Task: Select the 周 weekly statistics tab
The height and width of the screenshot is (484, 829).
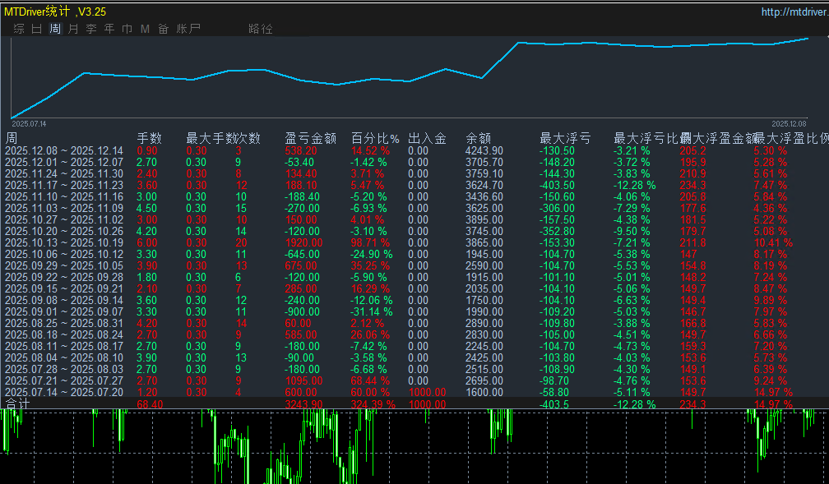Action: pyautogui.click(x=55, y=29)
